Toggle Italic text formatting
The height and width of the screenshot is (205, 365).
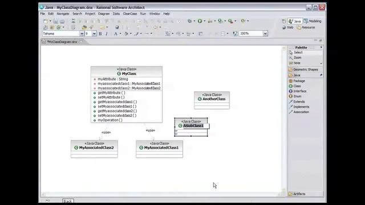(x=107, y=34)
